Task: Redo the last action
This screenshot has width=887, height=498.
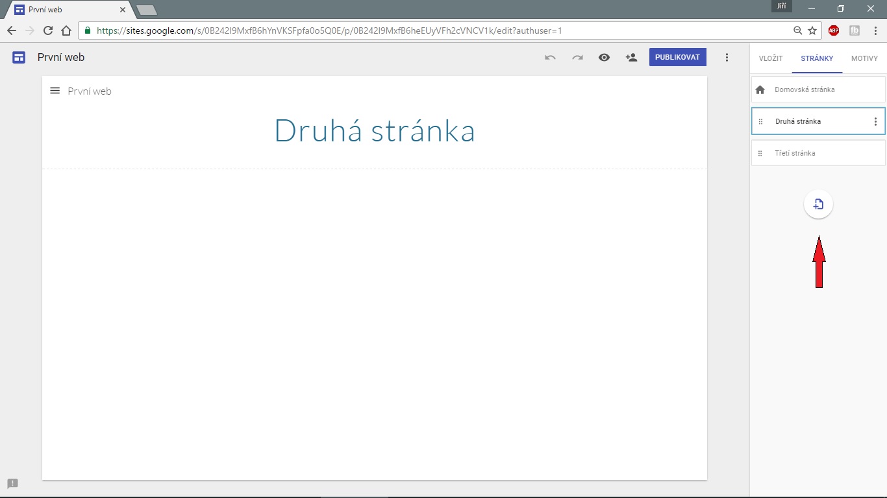Action: [577, 57]
